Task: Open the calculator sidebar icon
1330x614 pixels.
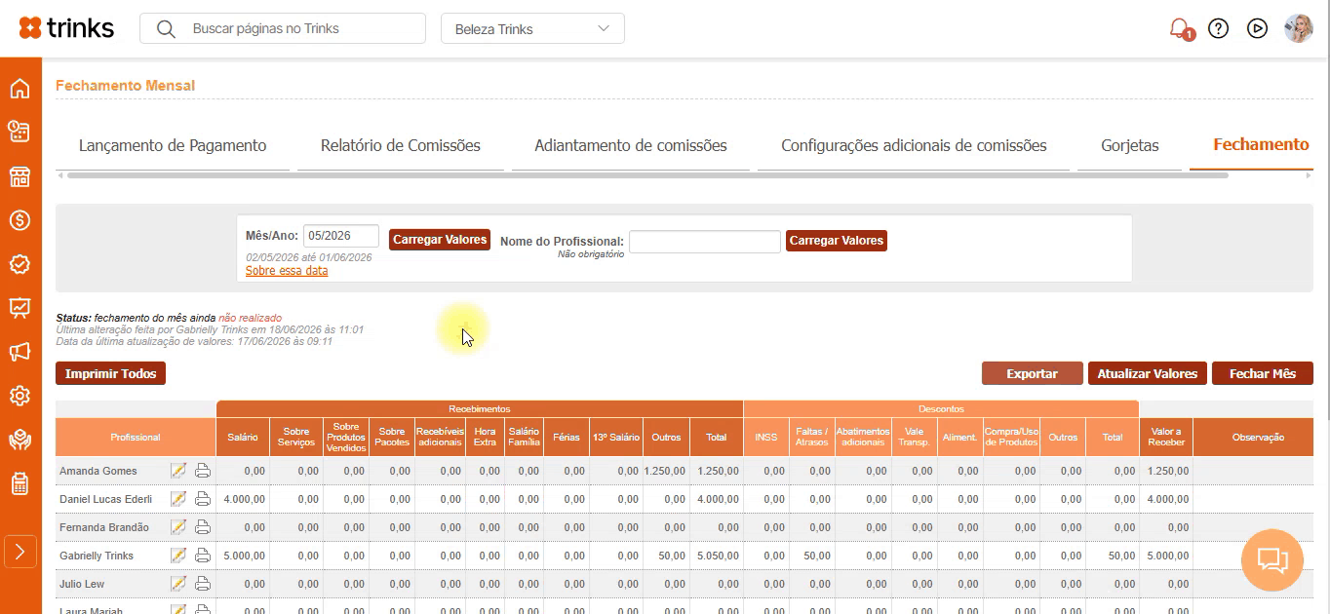Action: pyautogui.click(x=20, y=483)
